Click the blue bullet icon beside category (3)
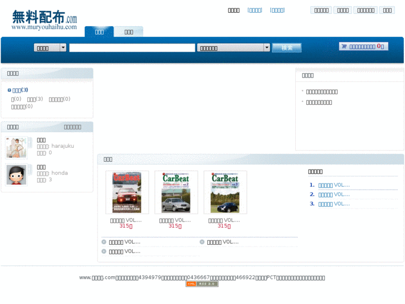The image size is (405, 304). pyautogui.click(x=9, y=90)
